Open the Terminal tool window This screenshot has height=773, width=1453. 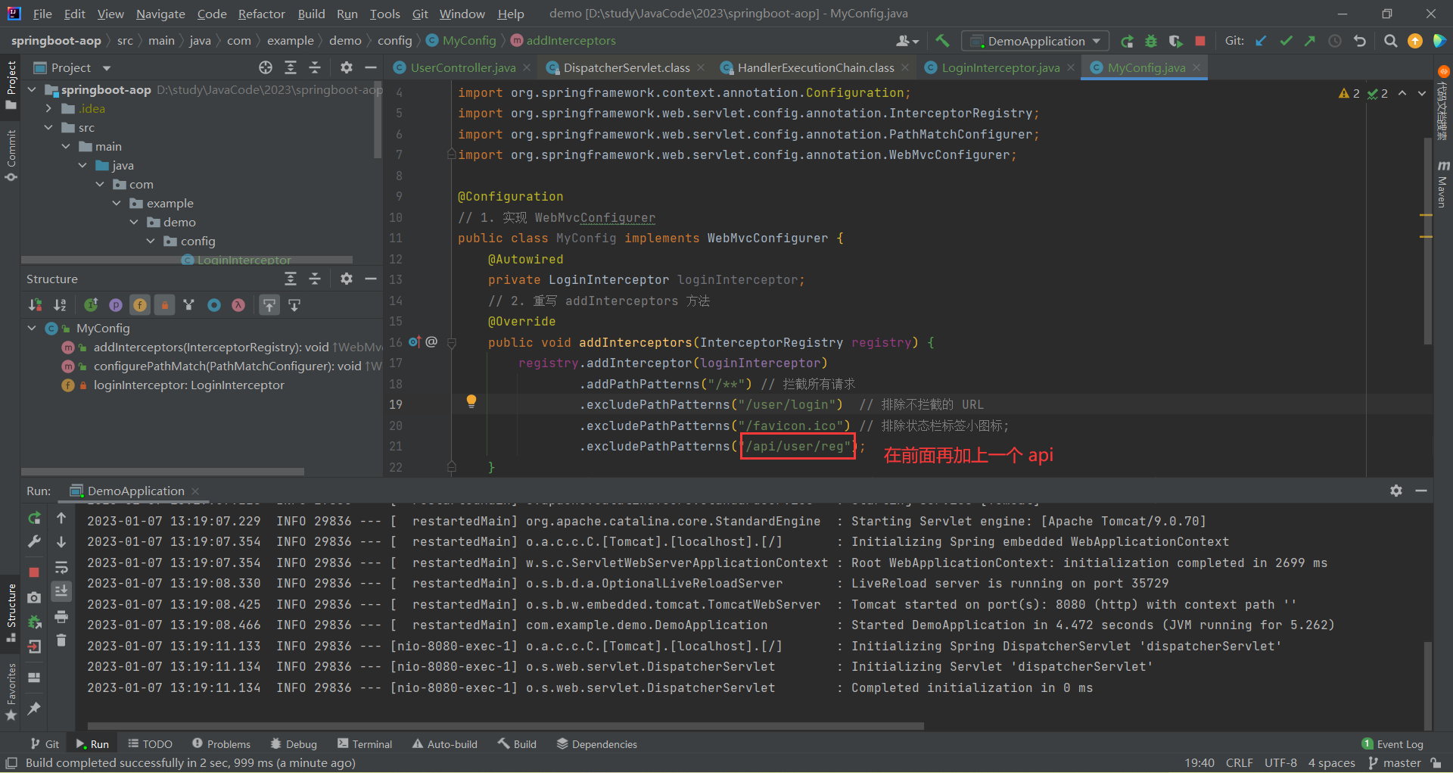pos(365,744)
